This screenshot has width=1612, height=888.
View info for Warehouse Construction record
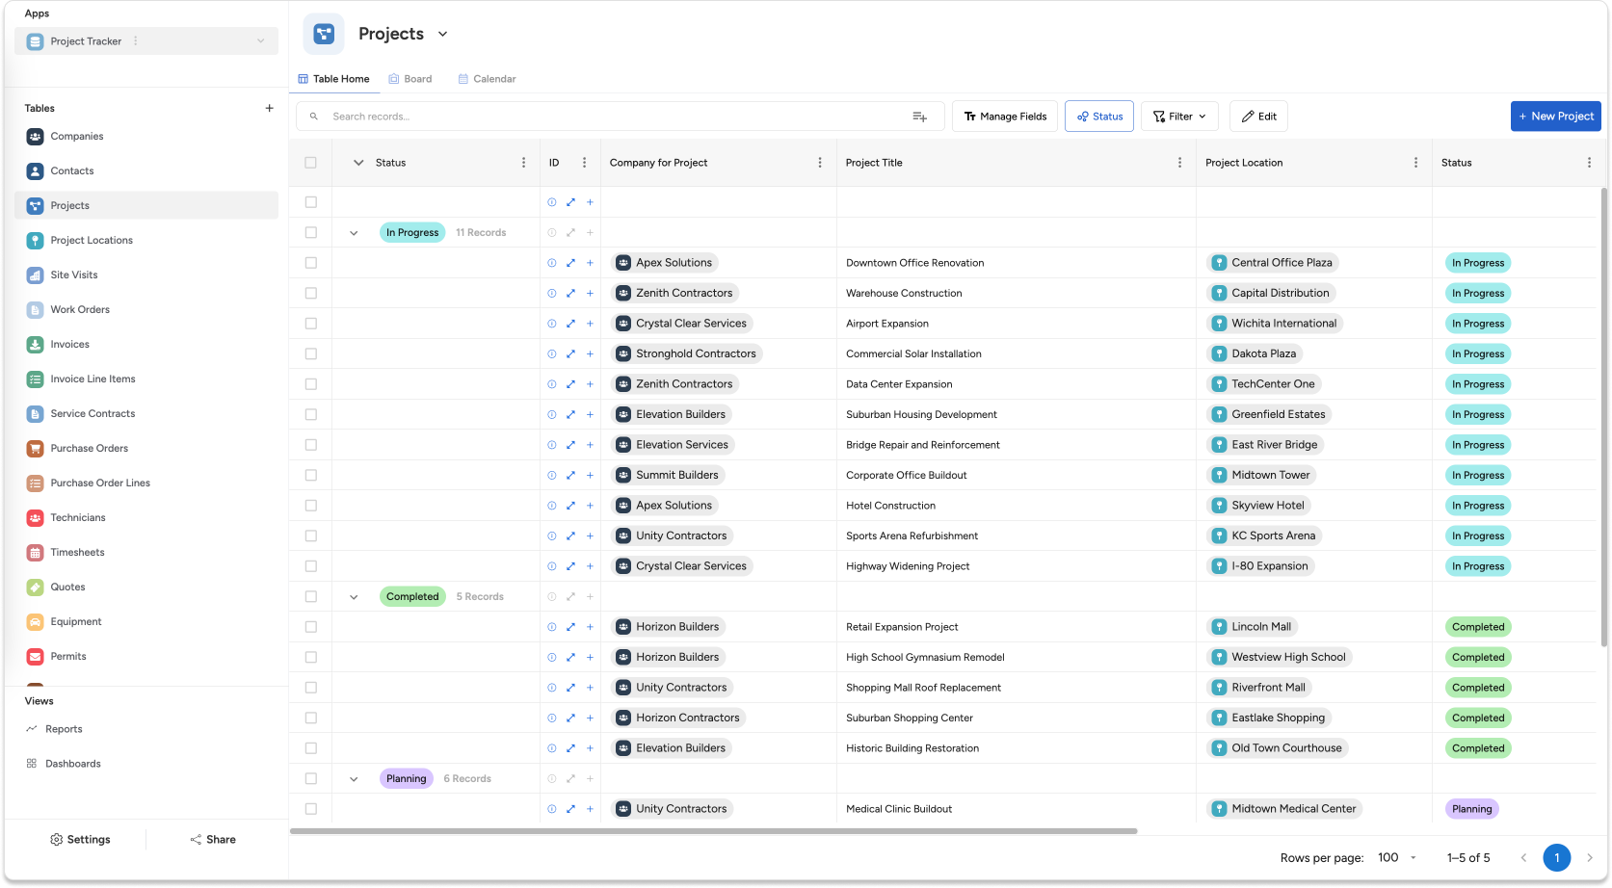(x=552, y=293)
